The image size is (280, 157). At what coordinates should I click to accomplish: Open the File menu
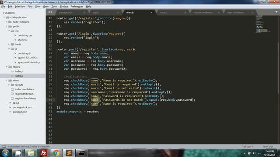pyautogui.click(x=3, y=7)
